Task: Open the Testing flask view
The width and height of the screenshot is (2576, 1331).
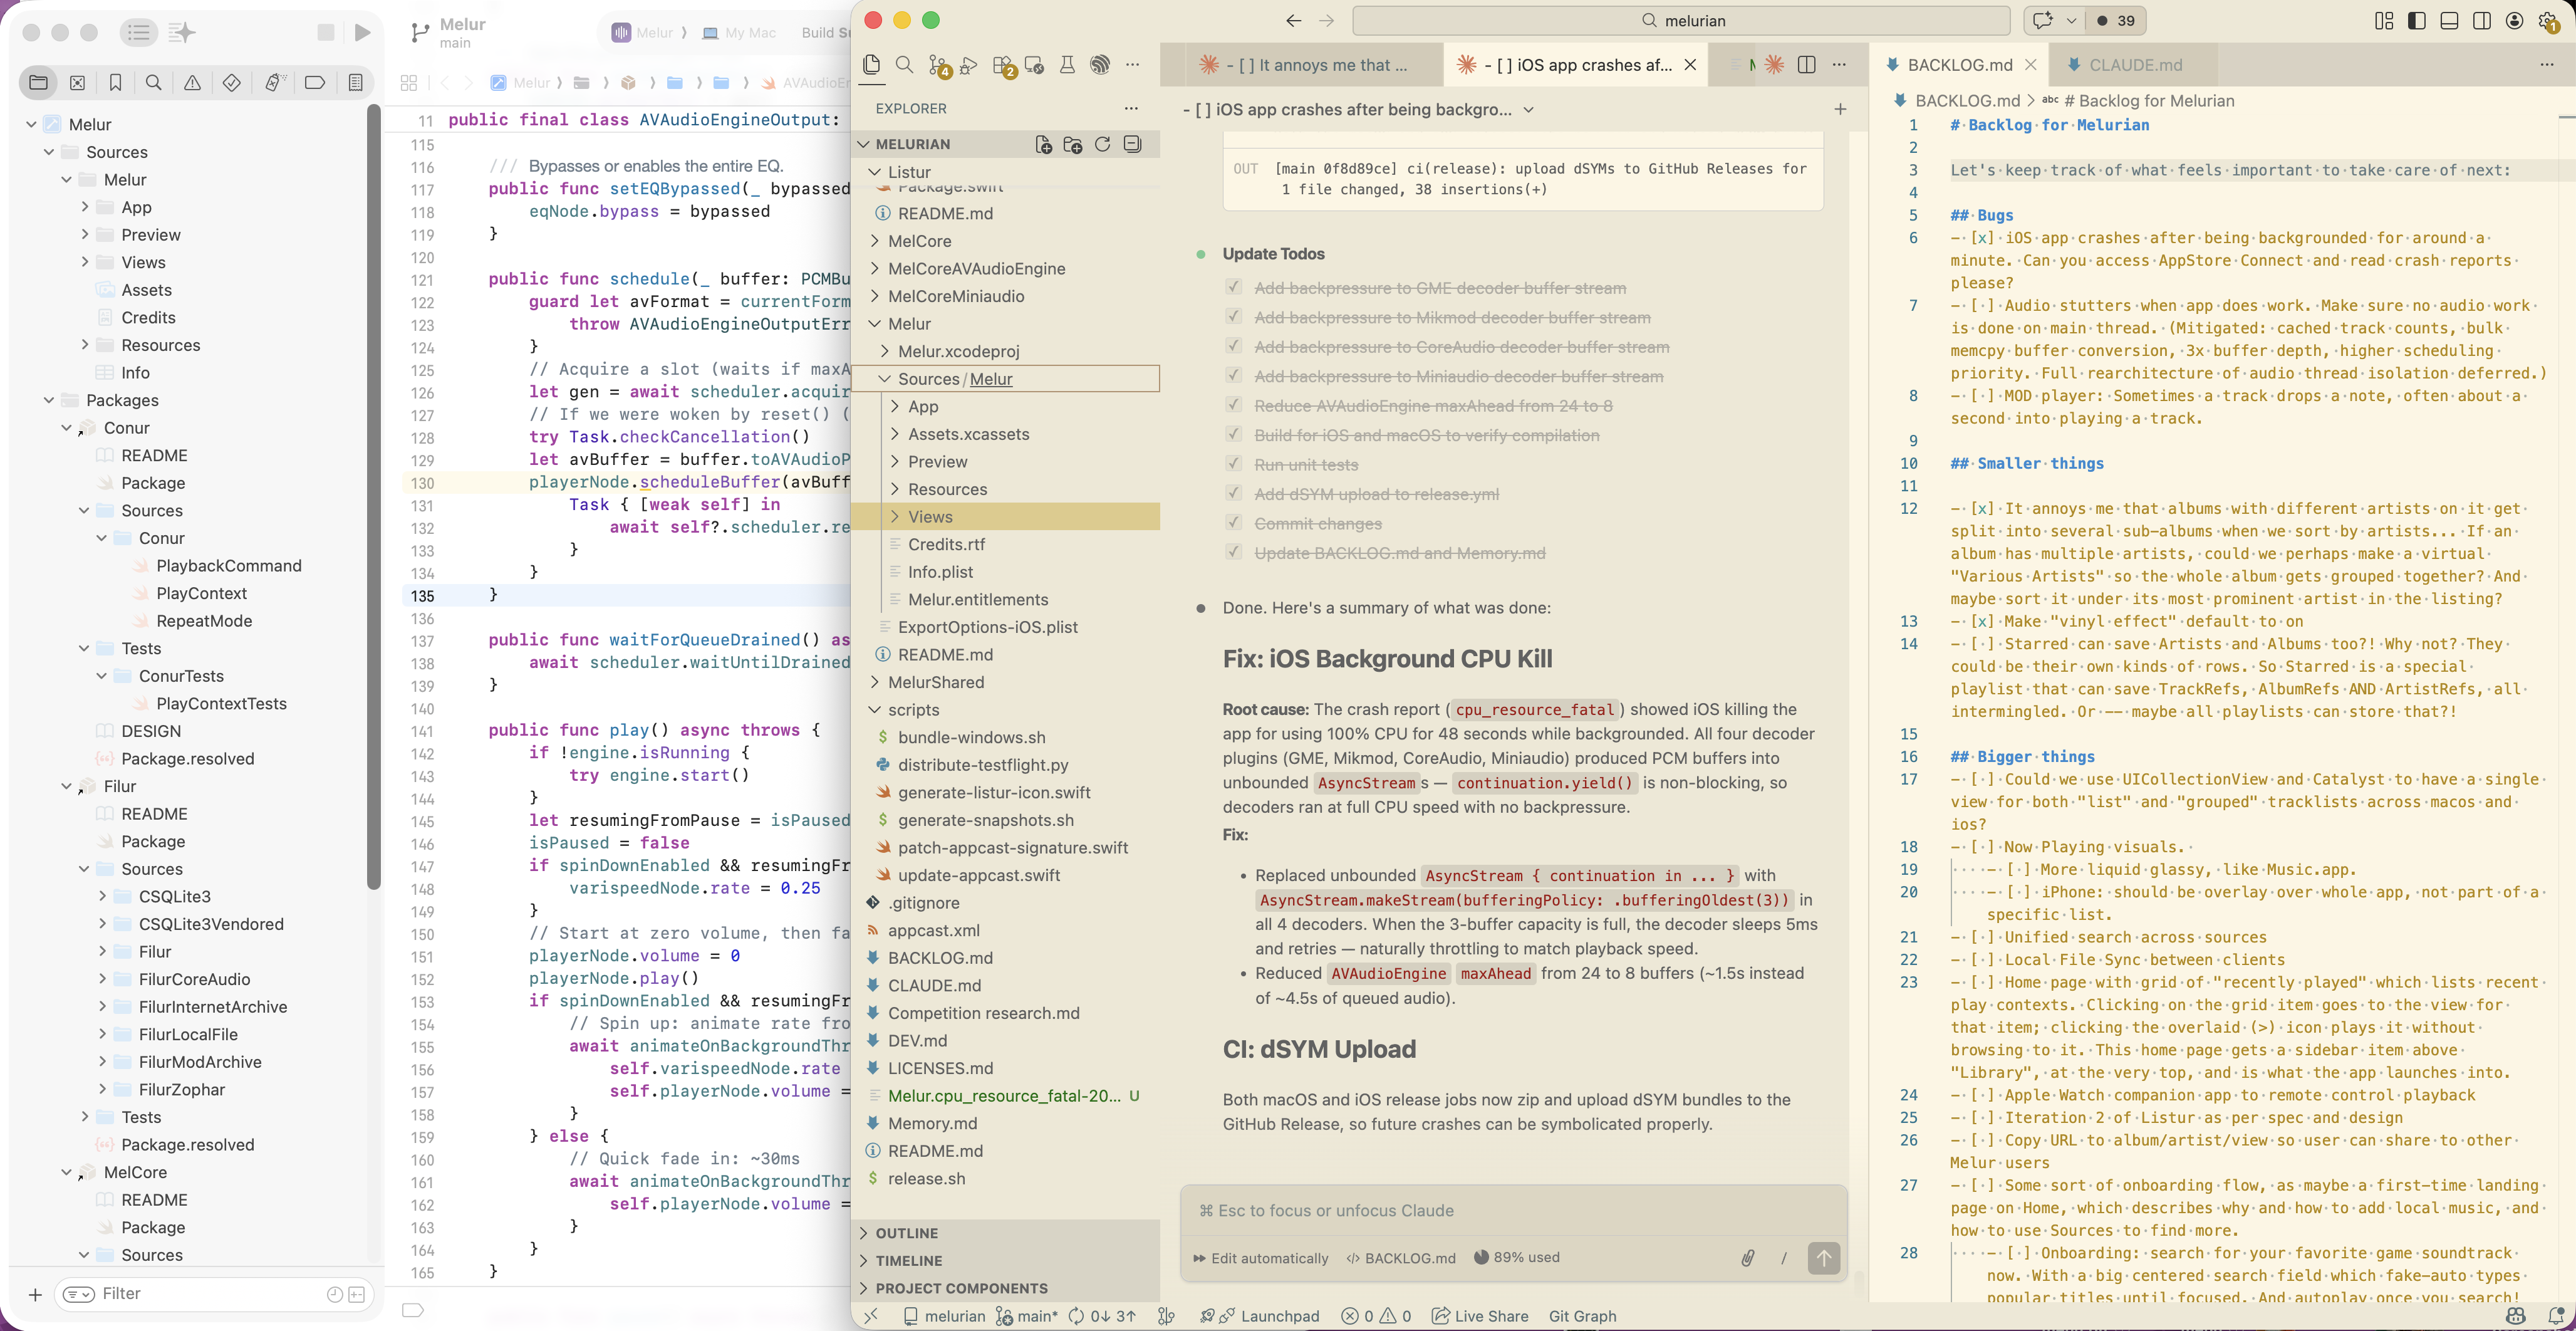Action: (x=1066, y=65)
